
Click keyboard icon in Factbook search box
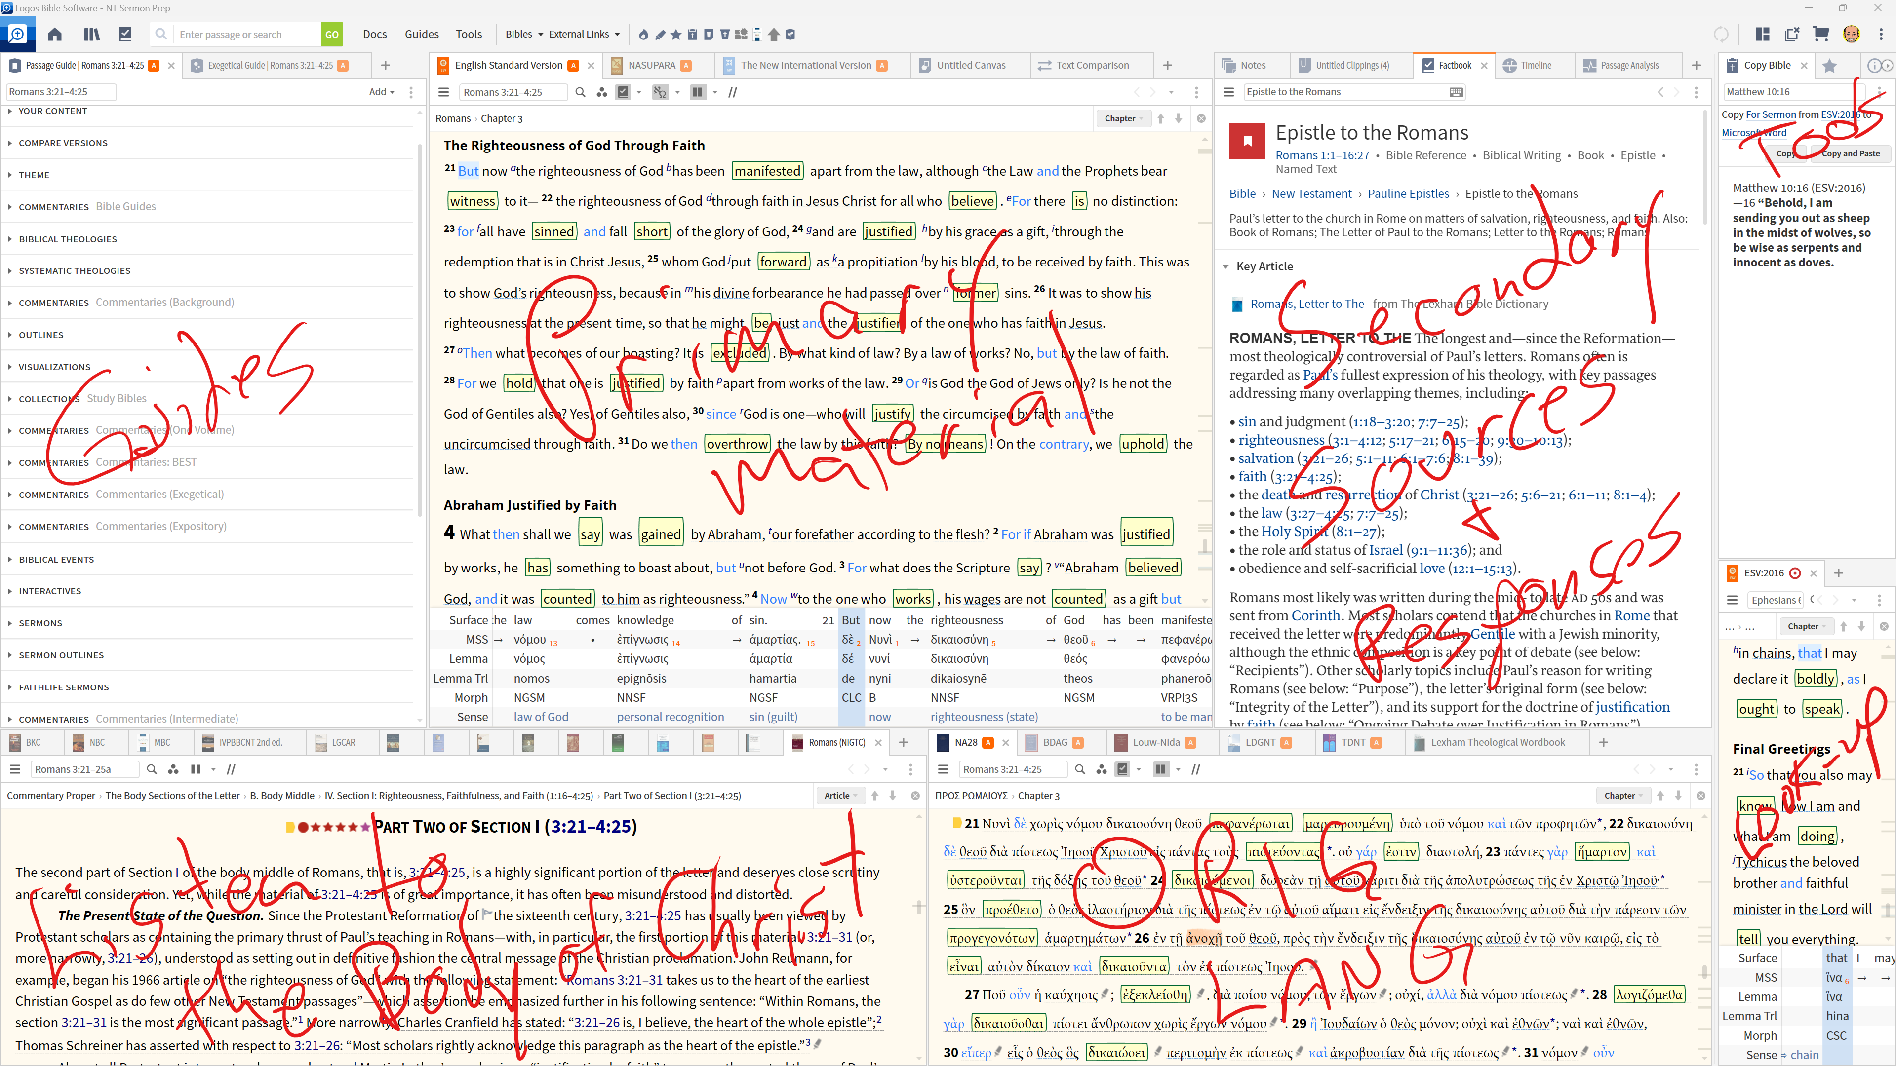pos(1455,92)
